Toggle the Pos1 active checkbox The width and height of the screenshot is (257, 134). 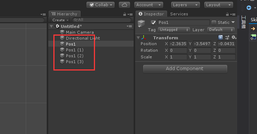[x=153, y=22]
